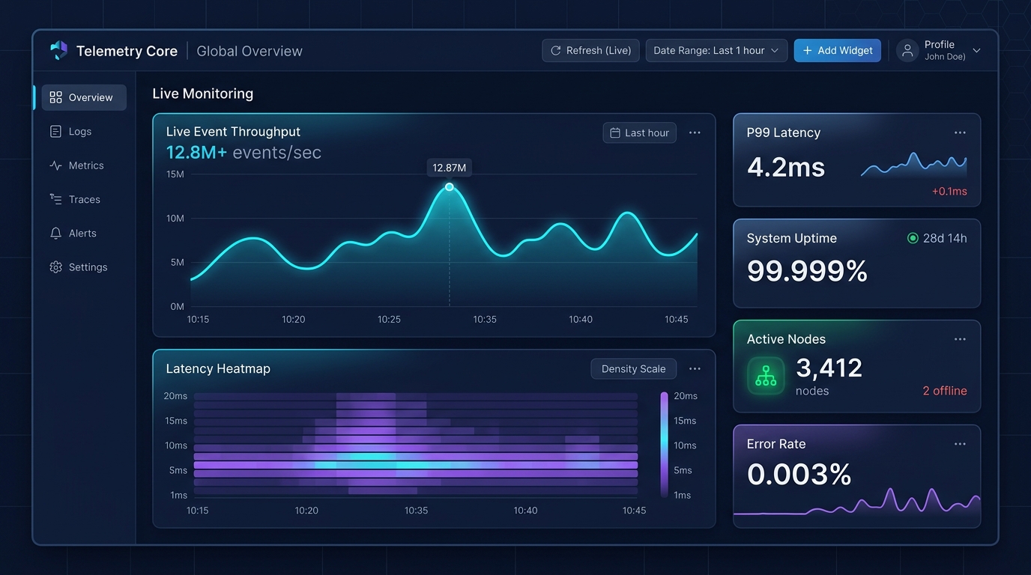Click the Alerts bell icon
Viewport: 1031px width, 575px height.
click(55, 233)
